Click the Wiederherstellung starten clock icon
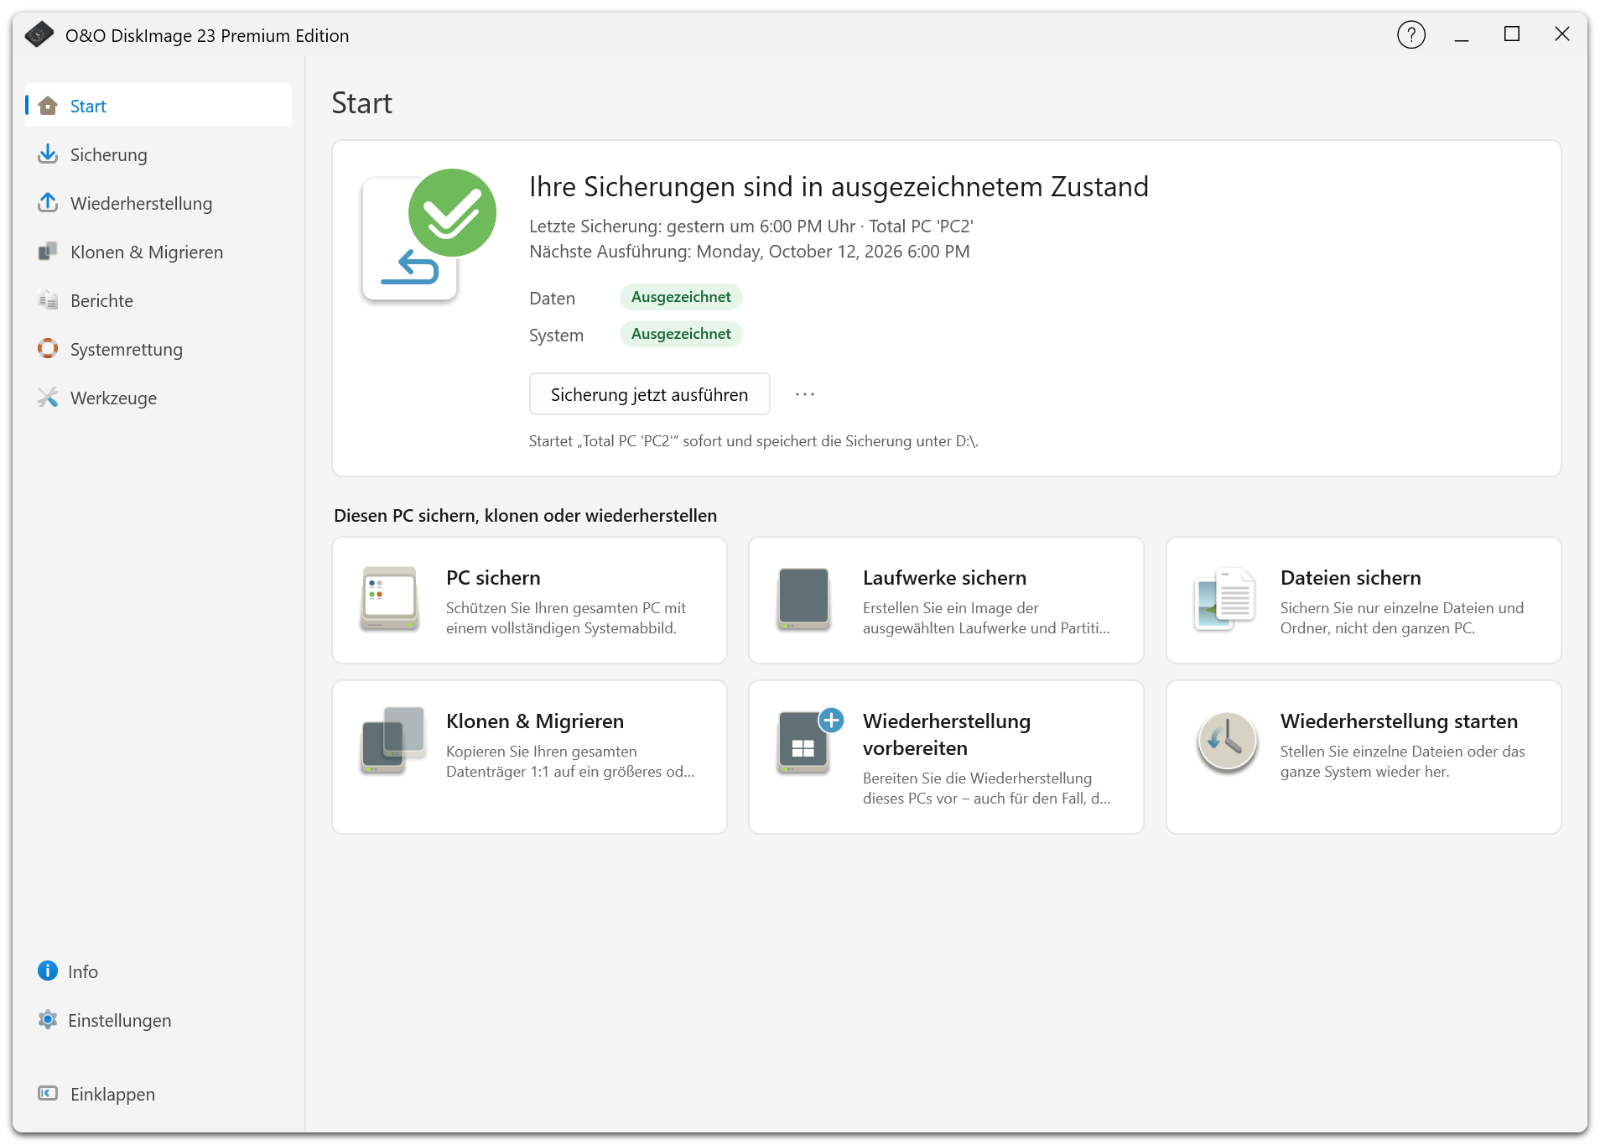 click(x=1227, y=742)
